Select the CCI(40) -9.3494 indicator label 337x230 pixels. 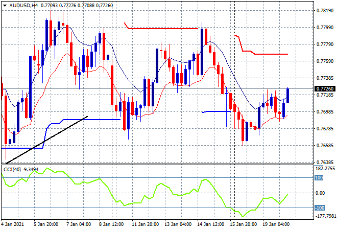[x=21, y=170]
